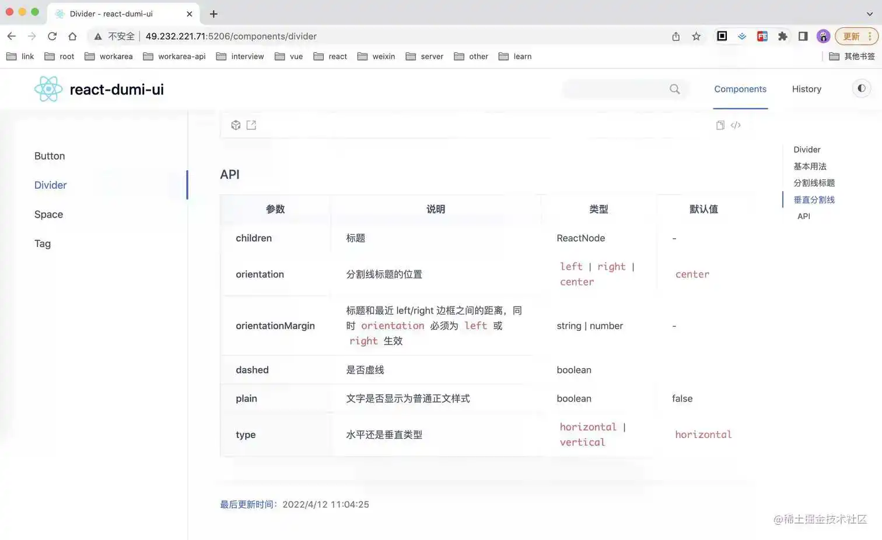Go back in browser history
The height and width of the screenshot is (540, 882).
click(x=12, y=36)
